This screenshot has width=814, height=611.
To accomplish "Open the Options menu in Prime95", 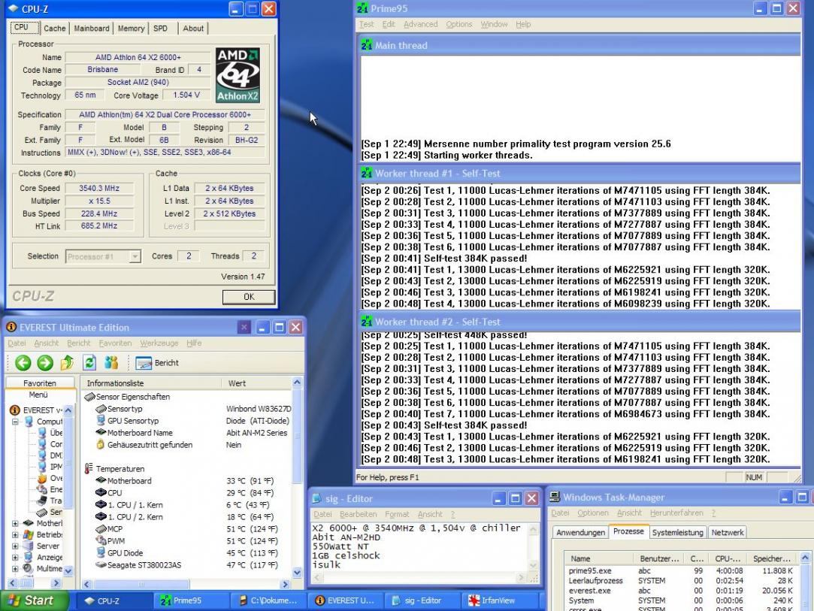I will 459,24.
